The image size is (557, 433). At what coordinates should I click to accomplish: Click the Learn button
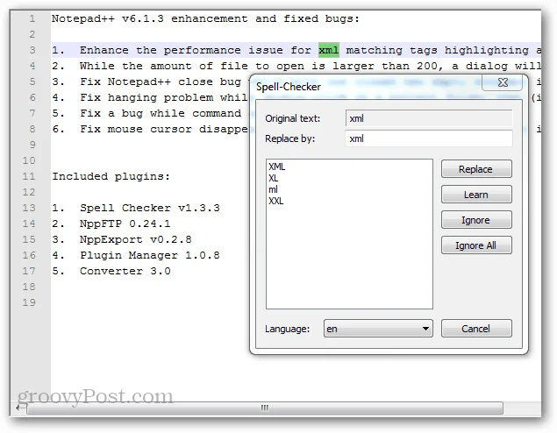coord(476,195)
